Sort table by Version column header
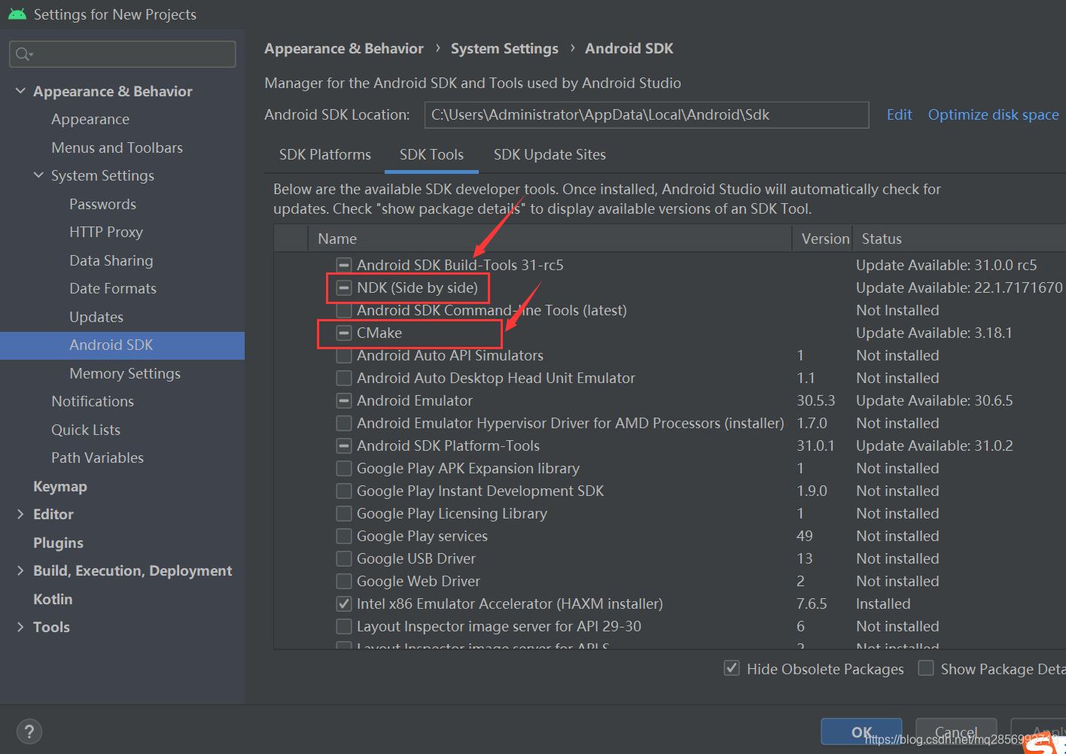This screenshot has height=754, width=1066. (824, 239)
